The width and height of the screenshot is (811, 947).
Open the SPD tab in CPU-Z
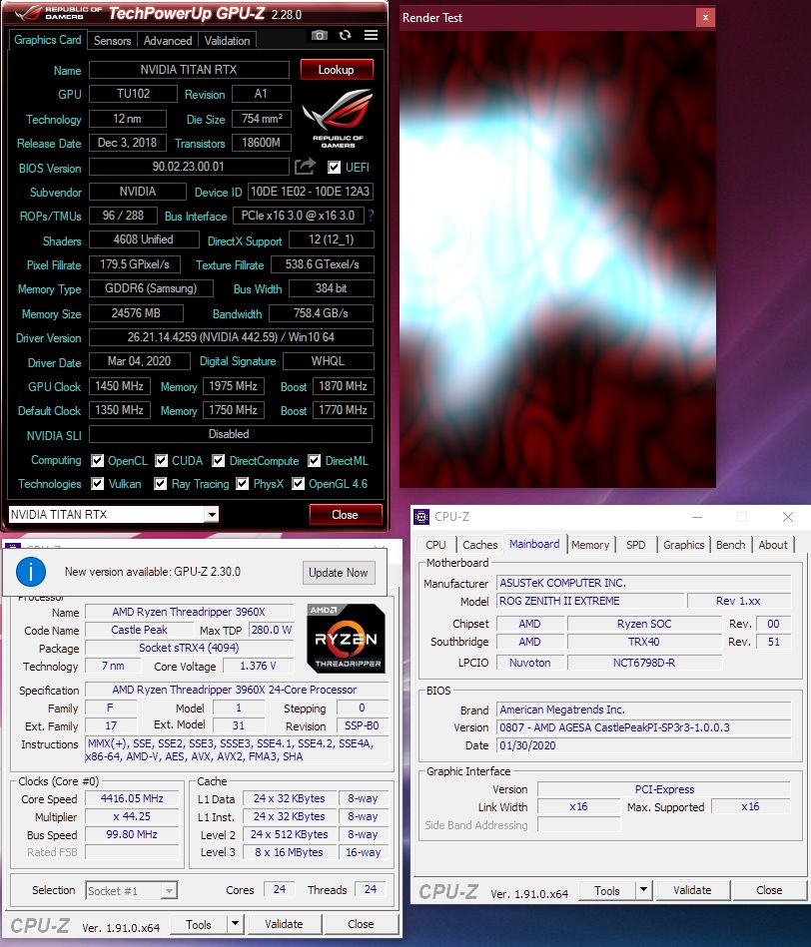635,545
